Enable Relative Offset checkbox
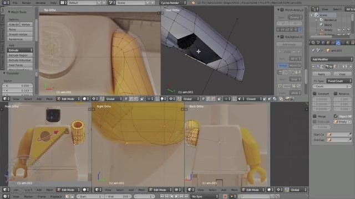Viewport: 355px width, 199px height. click(x=336, y=93)
